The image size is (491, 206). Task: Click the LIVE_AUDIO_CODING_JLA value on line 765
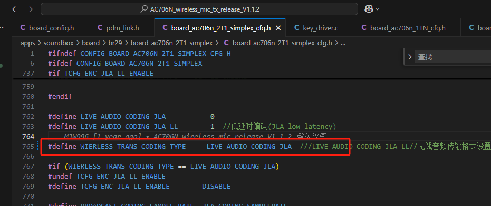249,147
